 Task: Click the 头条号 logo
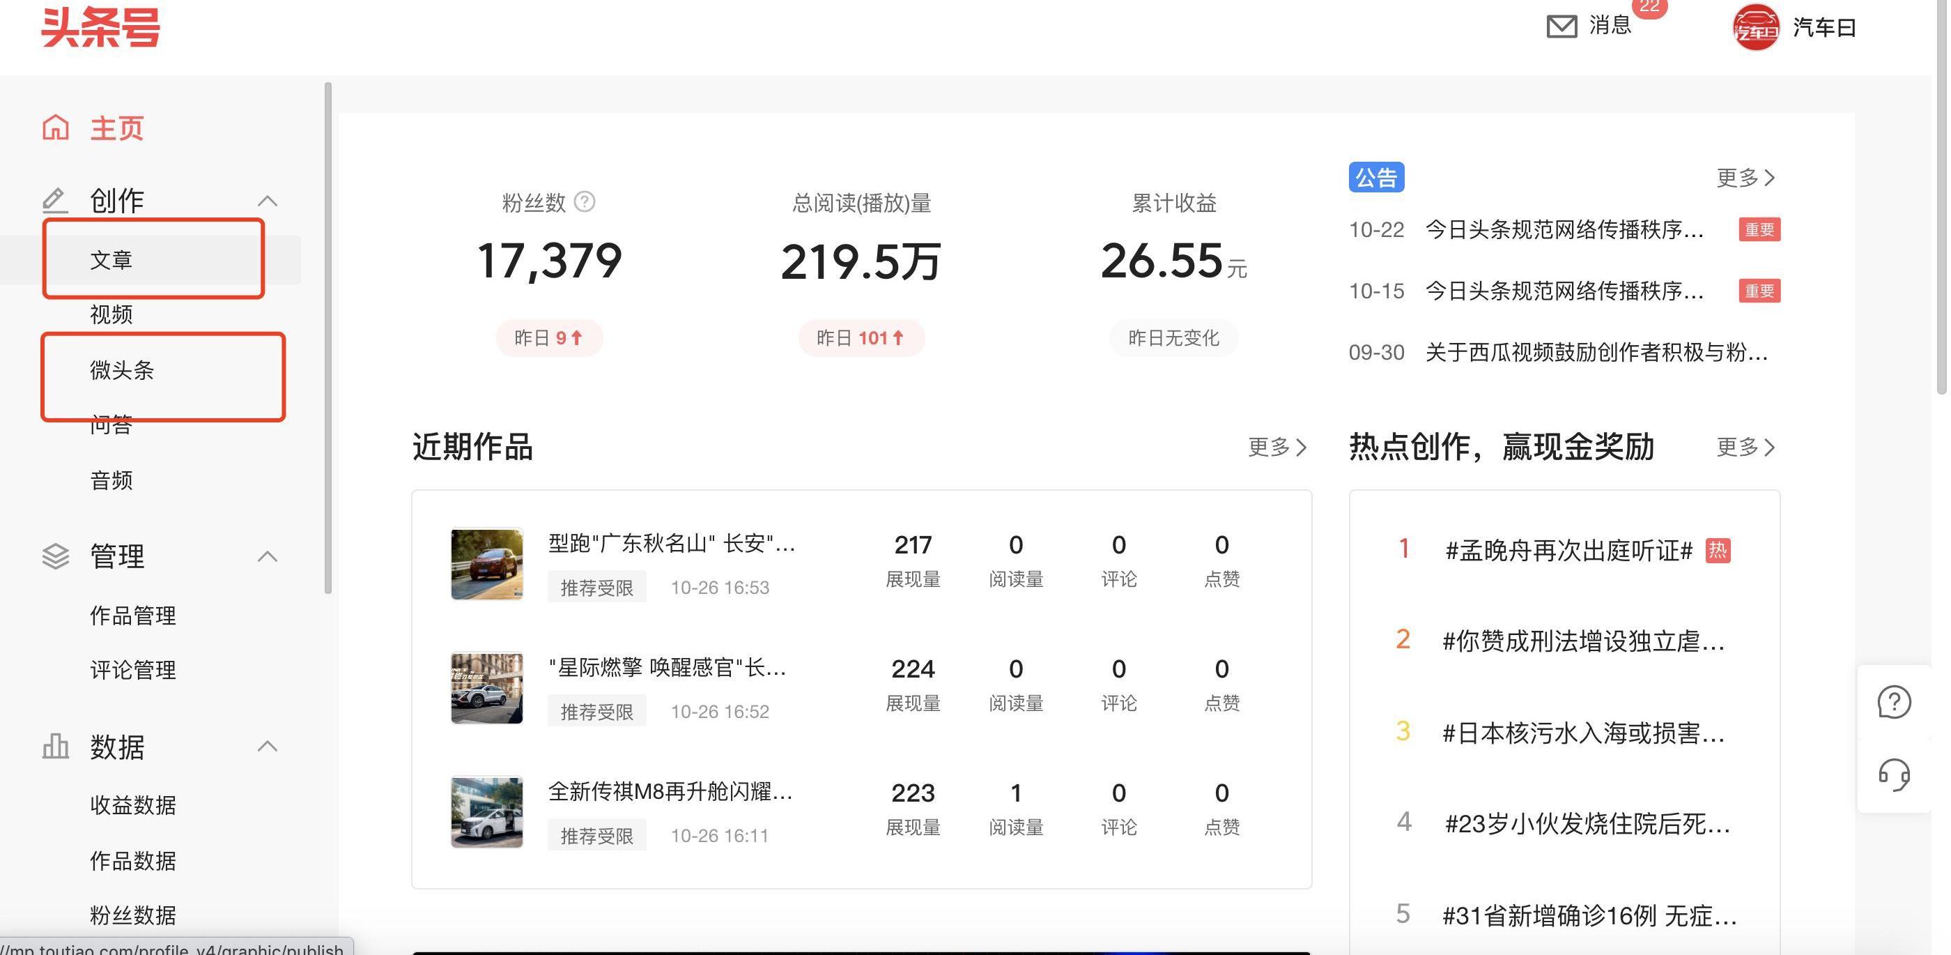pos(100,27)
